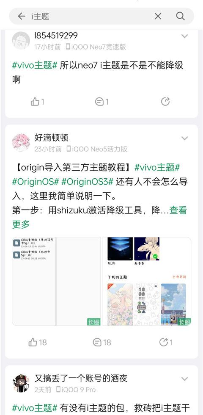Open comments on 好滴顿顿's post
203x415 pixels.
(x=102, y=342)
